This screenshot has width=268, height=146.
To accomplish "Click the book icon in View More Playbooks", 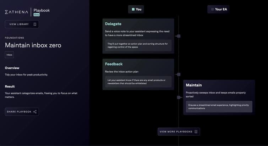I will pyautogui.click(x=196, y=132).
